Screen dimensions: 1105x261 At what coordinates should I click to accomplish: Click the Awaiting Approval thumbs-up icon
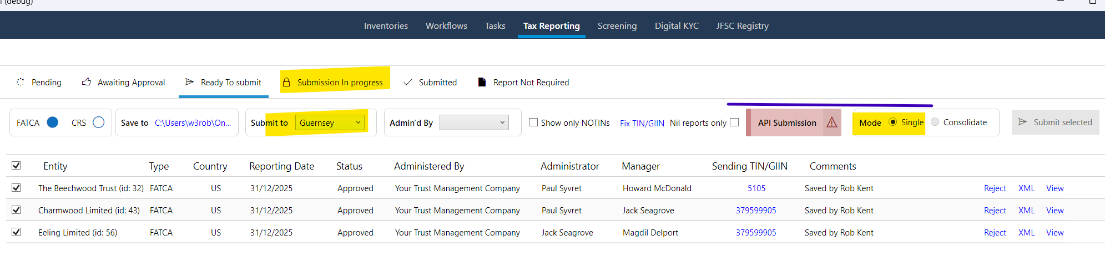pyautogui.click(x=87, y=82)
